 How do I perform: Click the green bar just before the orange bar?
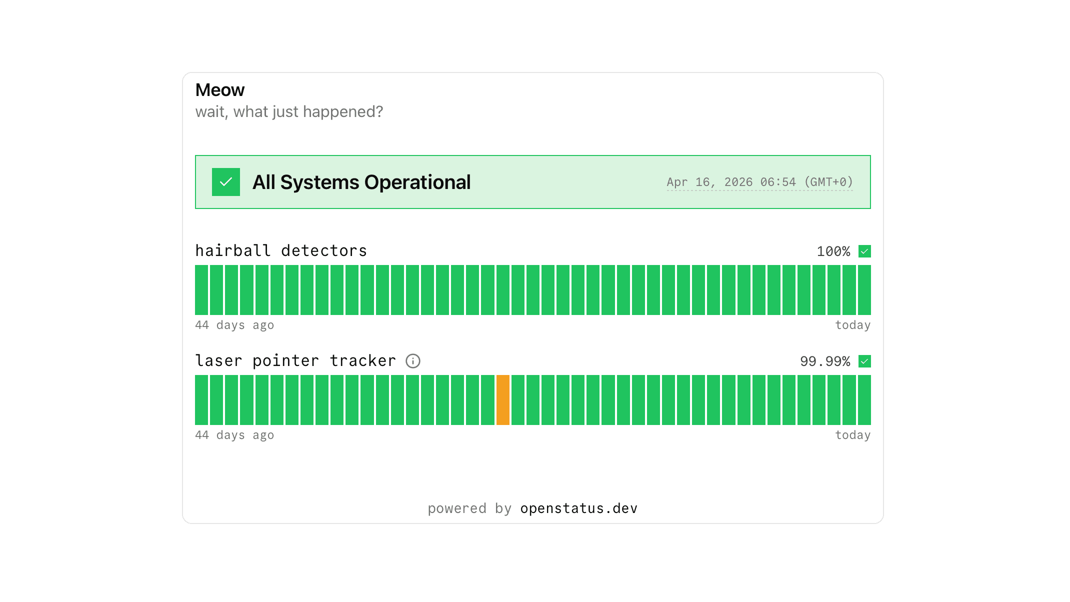click(487, 400)
